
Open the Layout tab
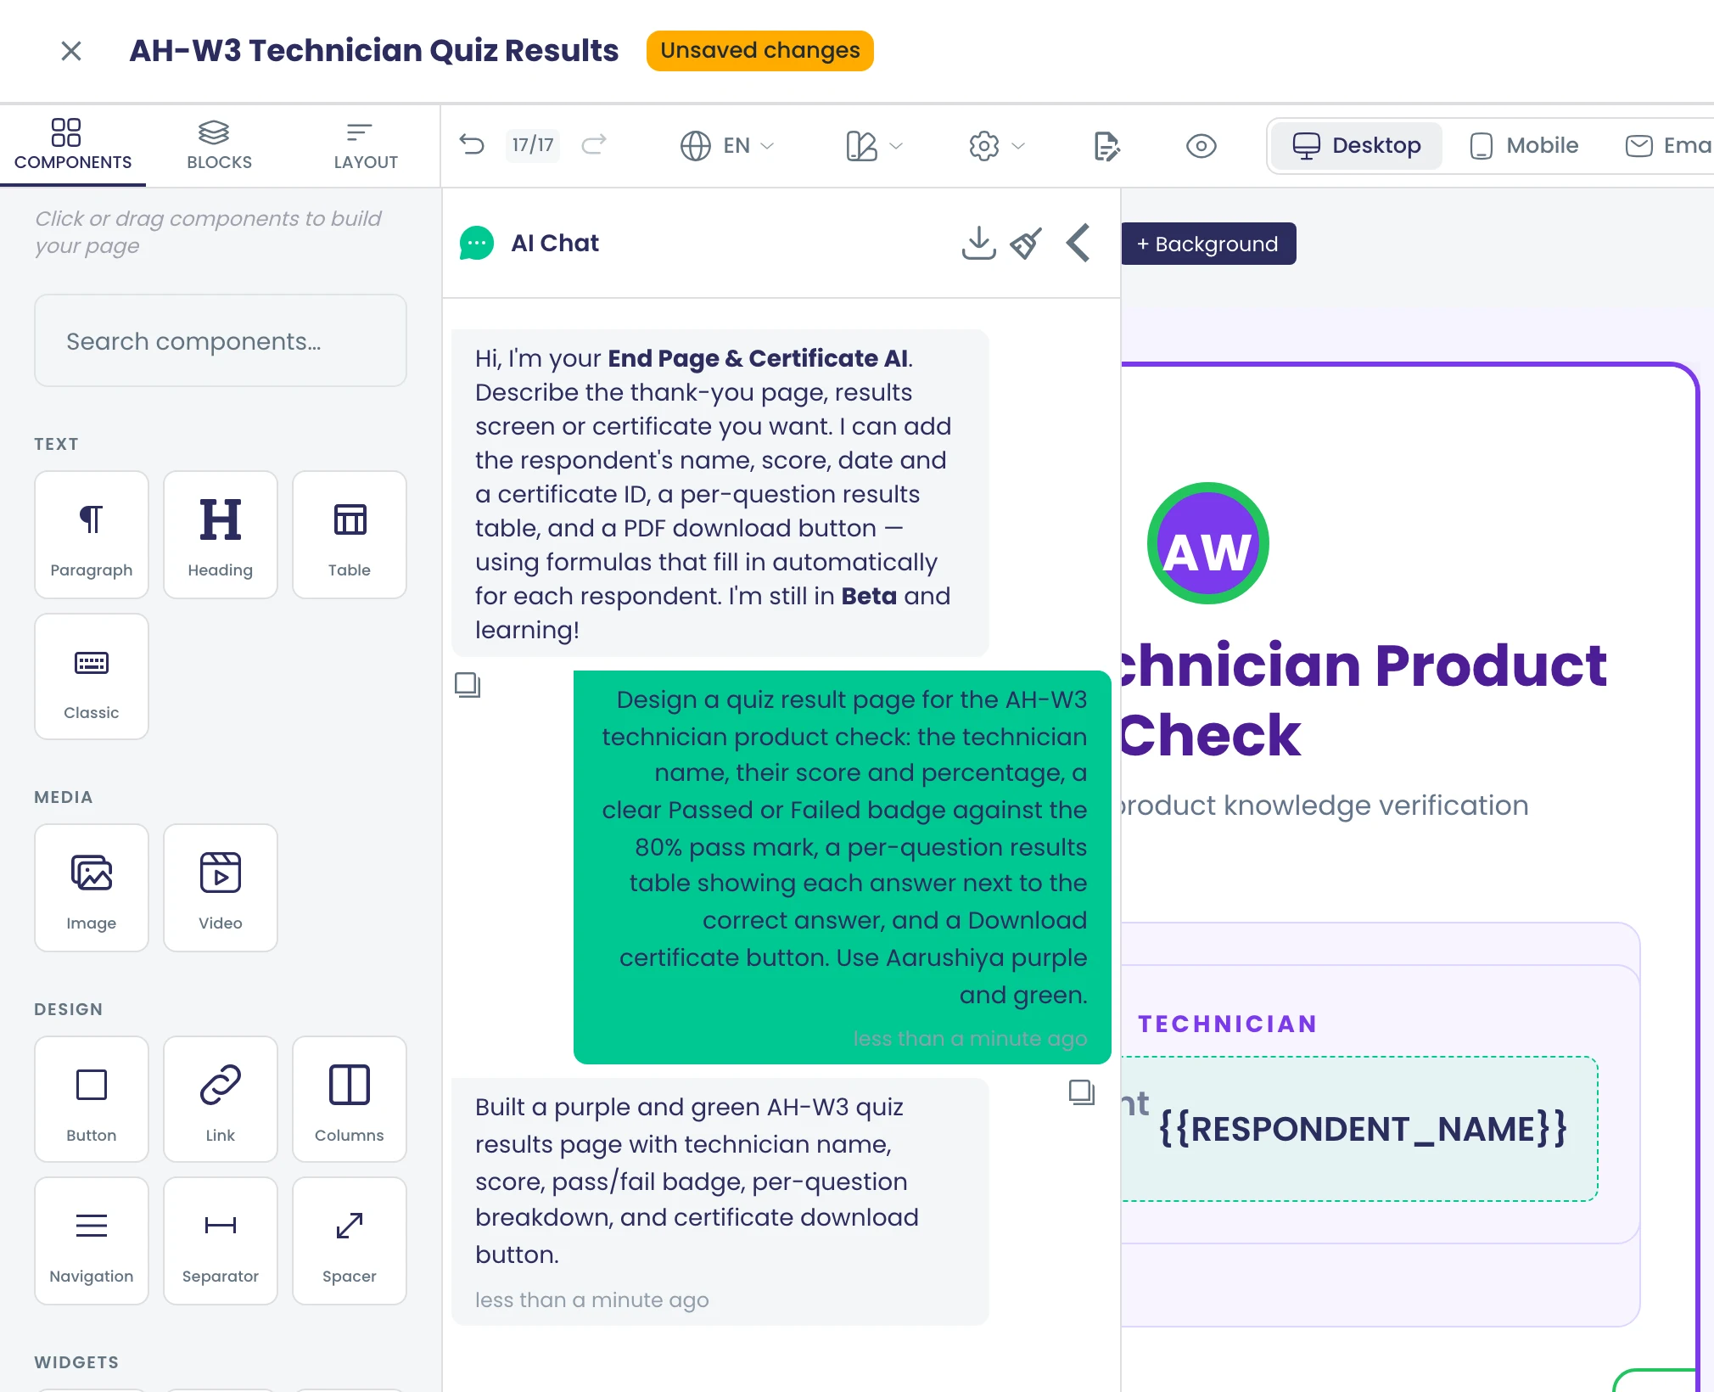366,145
